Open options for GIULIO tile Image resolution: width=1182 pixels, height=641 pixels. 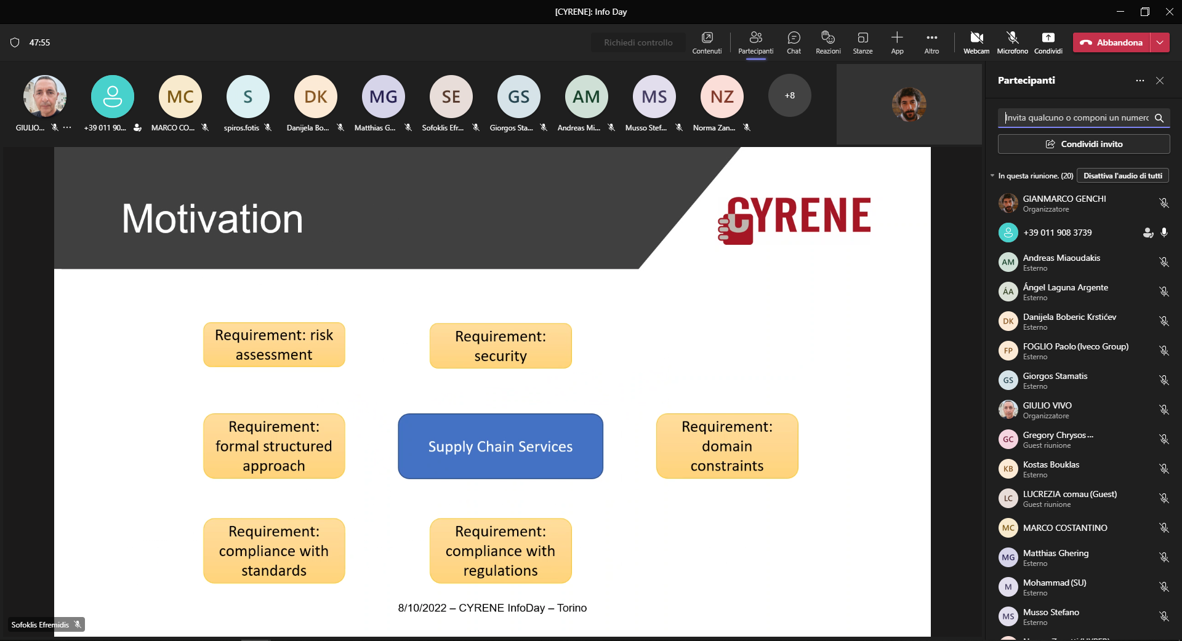pos(67,127)
